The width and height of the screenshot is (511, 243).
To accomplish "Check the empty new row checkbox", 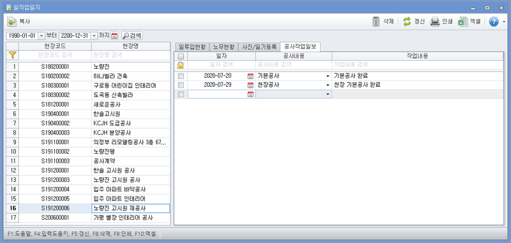I will tap(181, 94).
